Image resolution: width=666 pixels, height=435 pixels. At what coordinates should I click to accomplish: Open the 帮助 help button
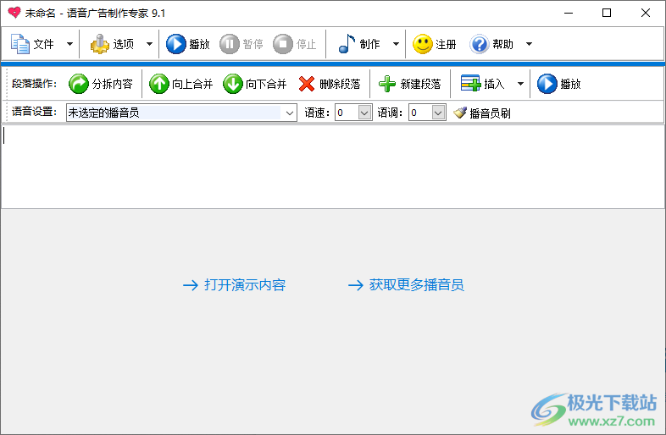coord(491,44)
